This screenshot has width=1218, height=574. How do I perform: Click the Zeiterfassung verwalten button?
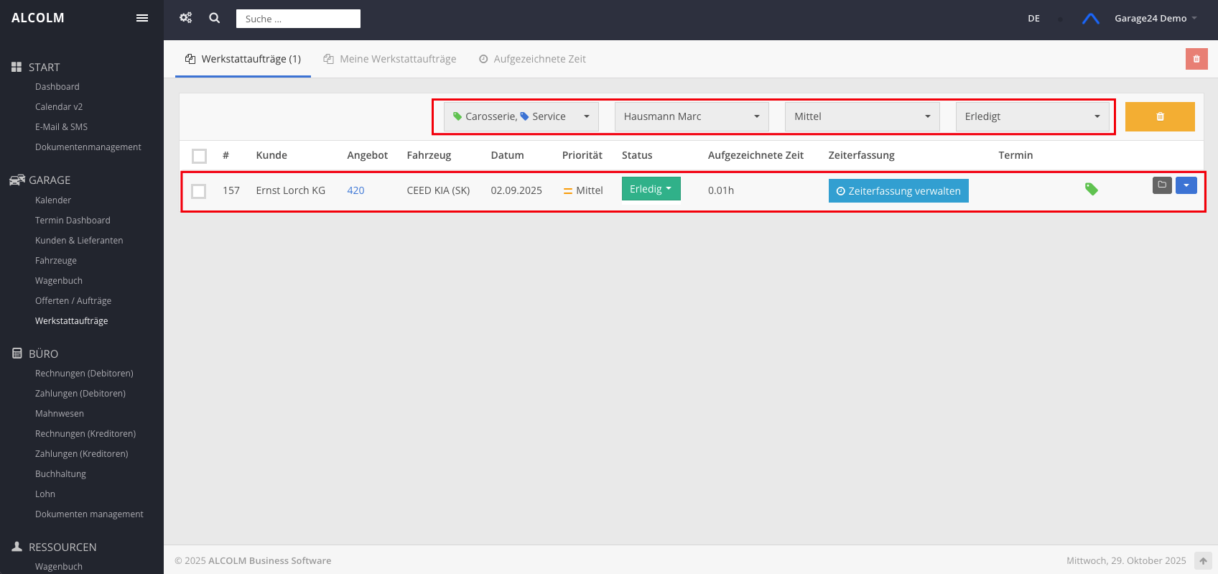[x=898, y=191]
